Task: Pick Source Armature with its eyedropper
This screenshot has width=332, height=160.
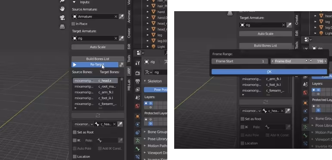Action: (x=121, y=16)
